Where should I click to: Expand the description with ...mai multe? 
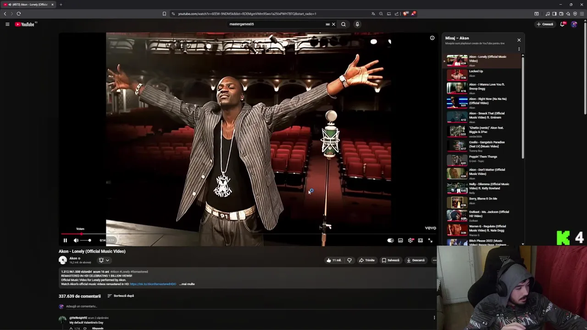point(187,284)
